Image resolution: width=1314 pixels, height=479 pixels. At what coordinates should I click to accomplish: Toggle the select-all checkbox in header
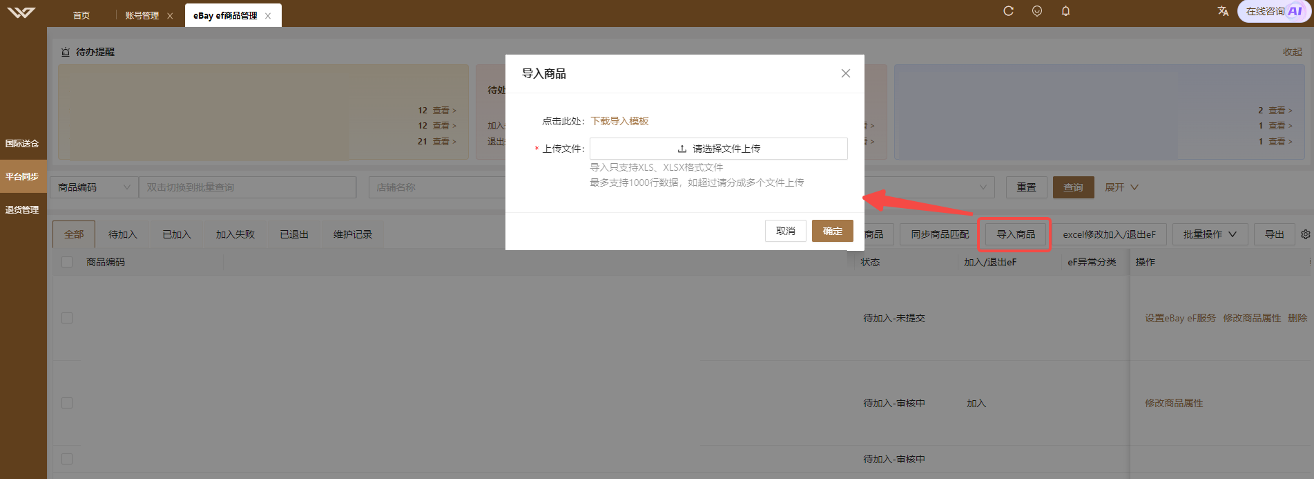click(x=67, y=262)
